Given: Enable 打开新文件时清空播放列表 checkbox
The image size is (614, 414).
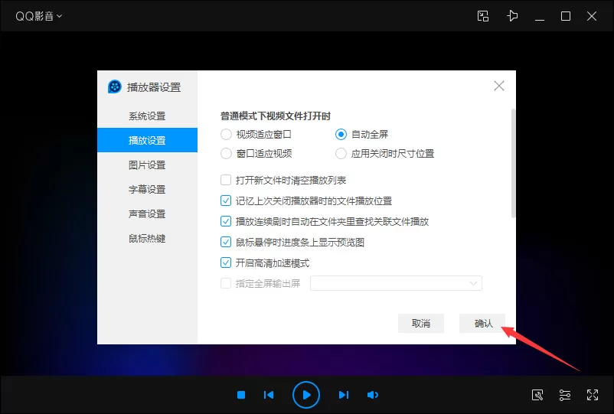Looking at the screenshot, I should pos(226,180).
